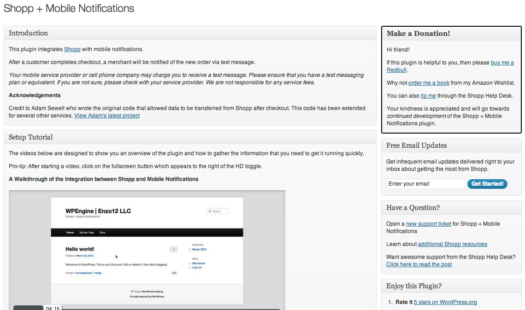
Task: Open a new support ticket link
Action: [x=429, y=224]
